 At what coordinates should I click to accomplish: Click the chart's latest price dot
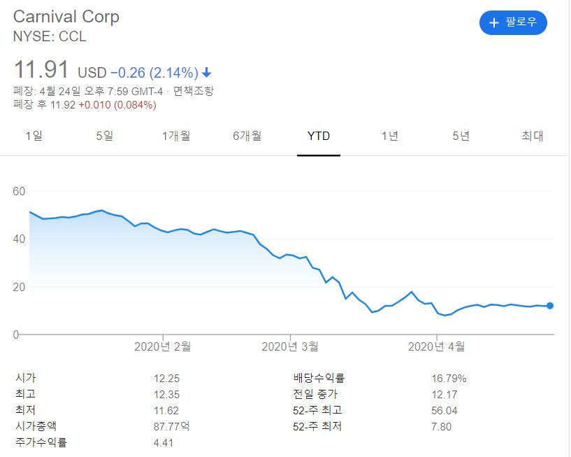(x=550, y=306)
